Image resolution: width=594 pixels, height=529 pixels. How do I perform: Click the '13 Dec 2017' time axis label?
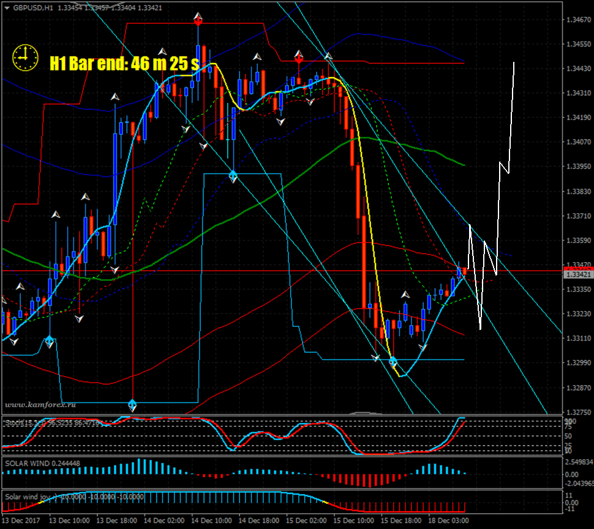[x=21, y=520]
